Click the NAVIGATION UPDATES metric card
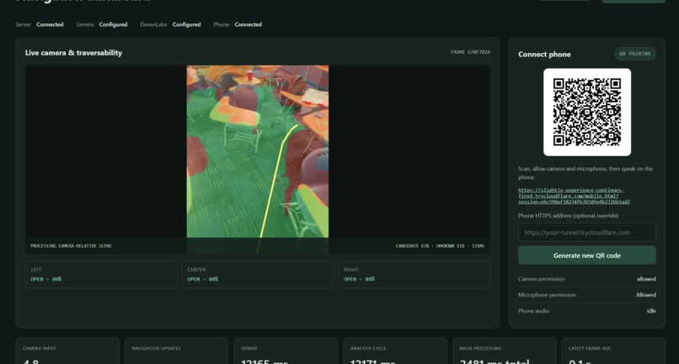 pyautogui.click(x=177, y=351)
